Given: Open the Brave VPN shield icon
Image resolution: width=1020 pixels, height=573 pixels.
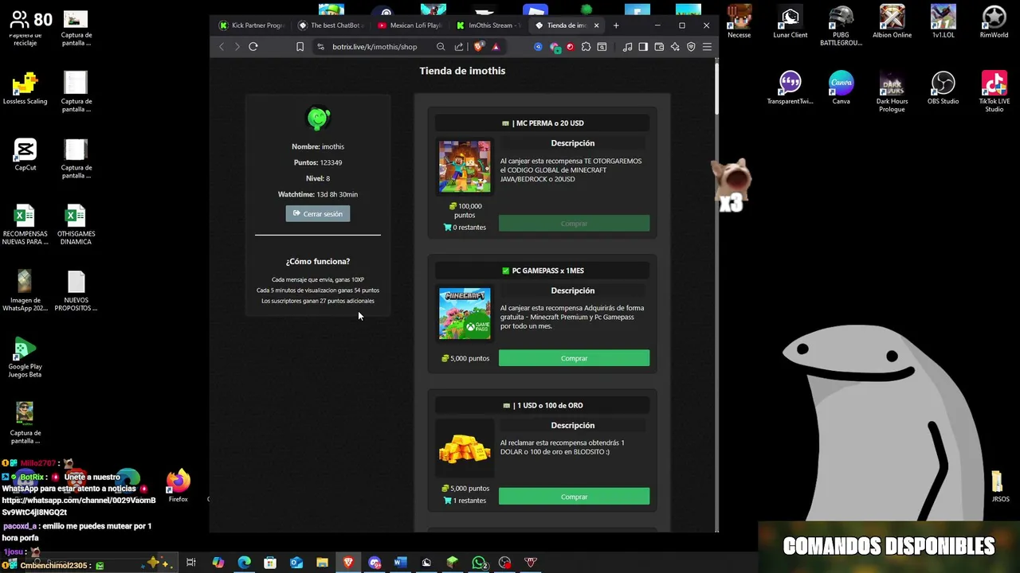Looking at the screenshot, I should [x=691, y=47].
